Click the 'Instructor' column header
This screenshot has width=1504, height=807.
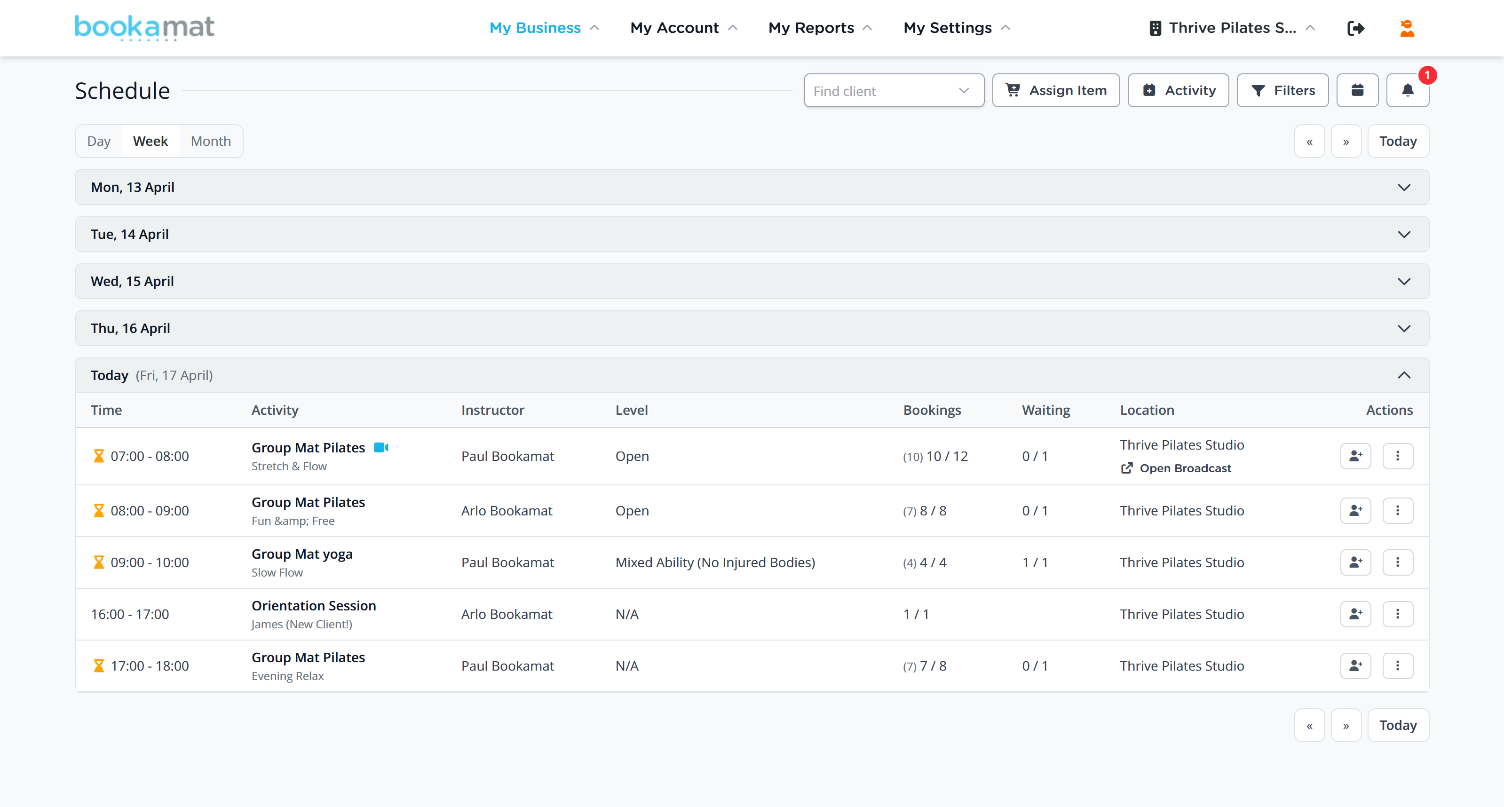pos(493,410)
